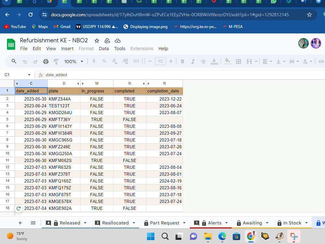Image resolution: width=325 pixels, height=244 pixels.
Task: Expand hidden columns after column N
Action: [x=144, y=83]
